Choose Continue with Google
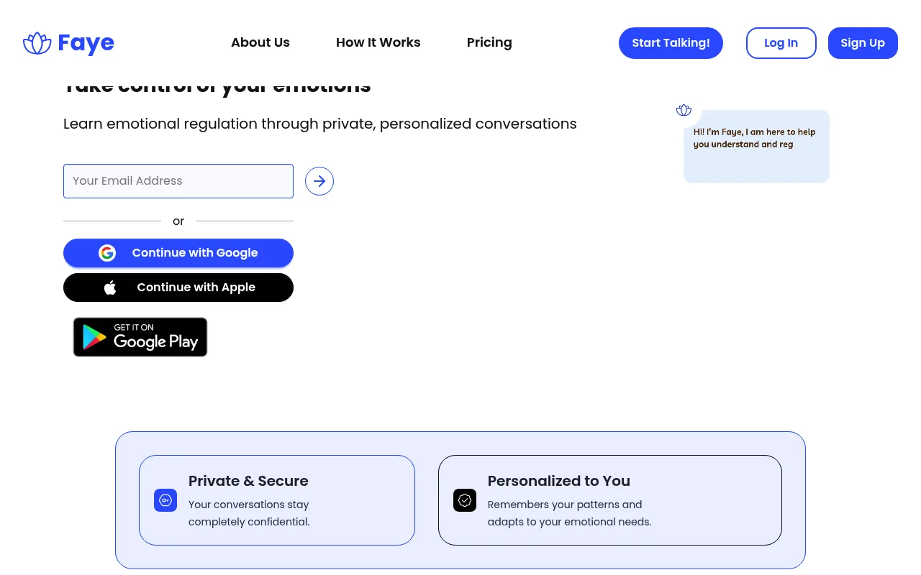The image size is (921, 575). [x=178, y=253]
